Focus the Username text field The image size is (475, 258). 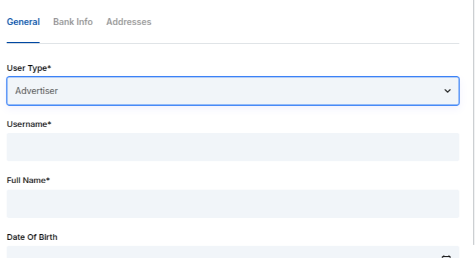233,147
